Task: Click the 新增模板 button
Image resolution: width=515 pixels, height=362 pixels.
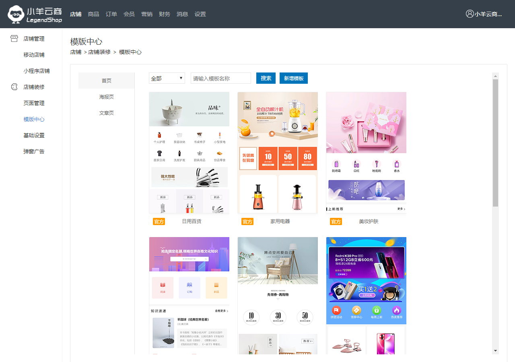Action: [x=293, y=78]
